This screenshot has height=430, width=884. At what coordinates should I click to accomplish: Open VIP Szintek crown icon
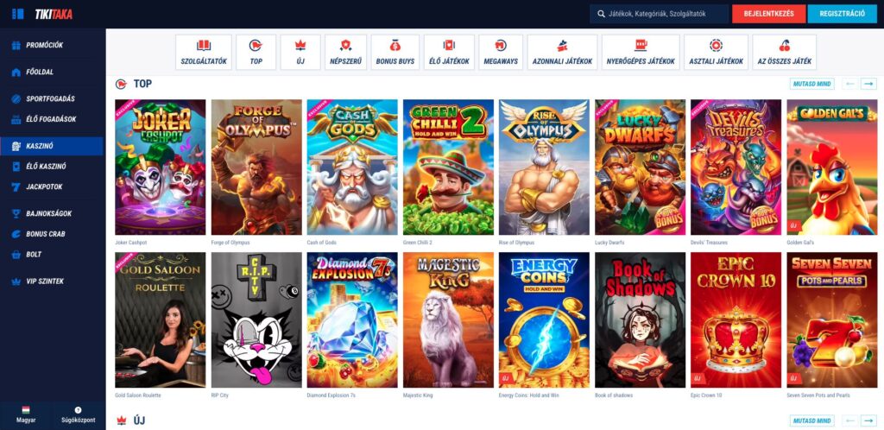(16, 281)
